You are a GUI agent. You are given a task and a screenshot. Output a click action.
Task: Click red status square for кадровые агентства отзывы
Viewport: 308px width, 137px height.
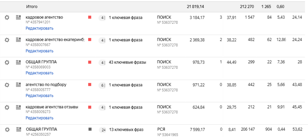click(x=90, y=107)
